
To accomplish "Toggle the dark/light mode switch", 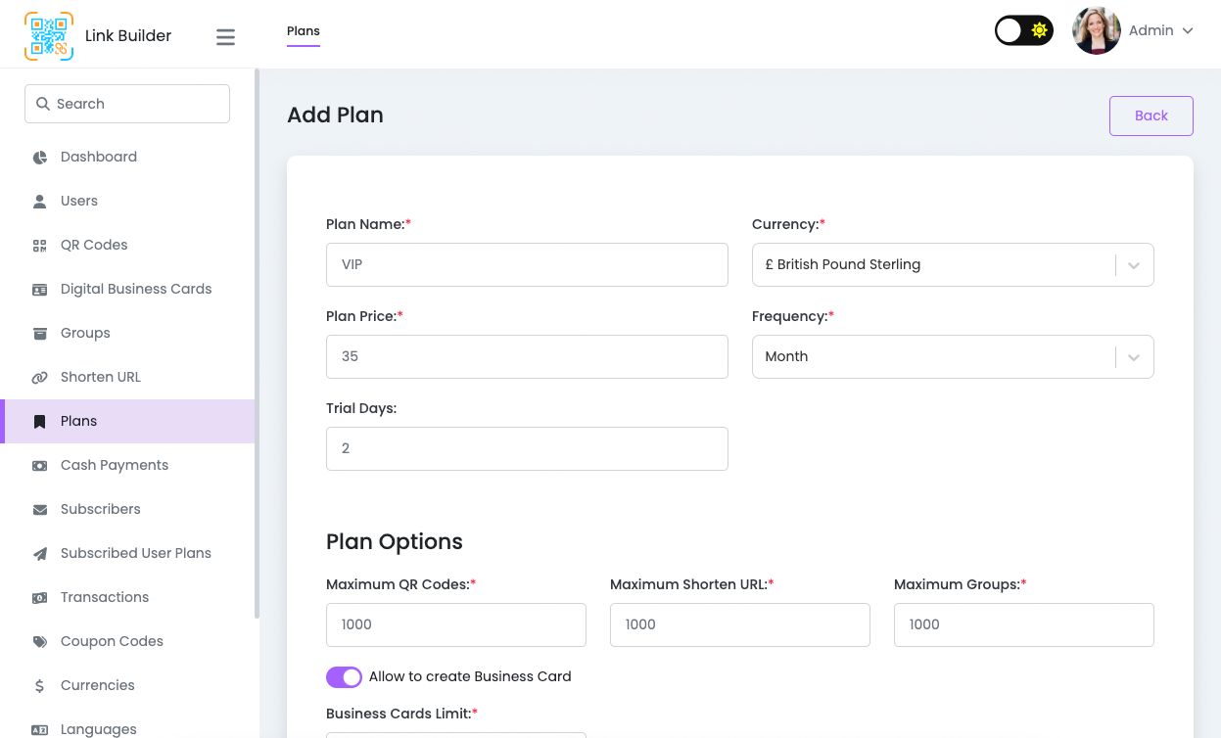I will pos(1023,30).
